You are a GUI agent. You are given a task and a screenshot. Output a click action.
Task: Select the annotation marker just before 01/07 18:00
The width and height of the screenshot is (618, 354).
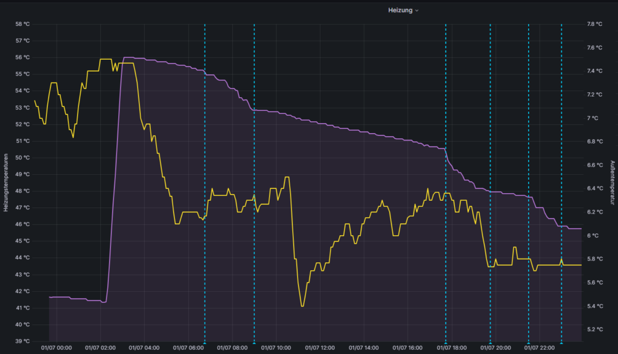[446, 343]
